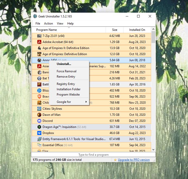The image size is (188, 179).
Task: Click the window resize grip corner
Action: (154, 161)
